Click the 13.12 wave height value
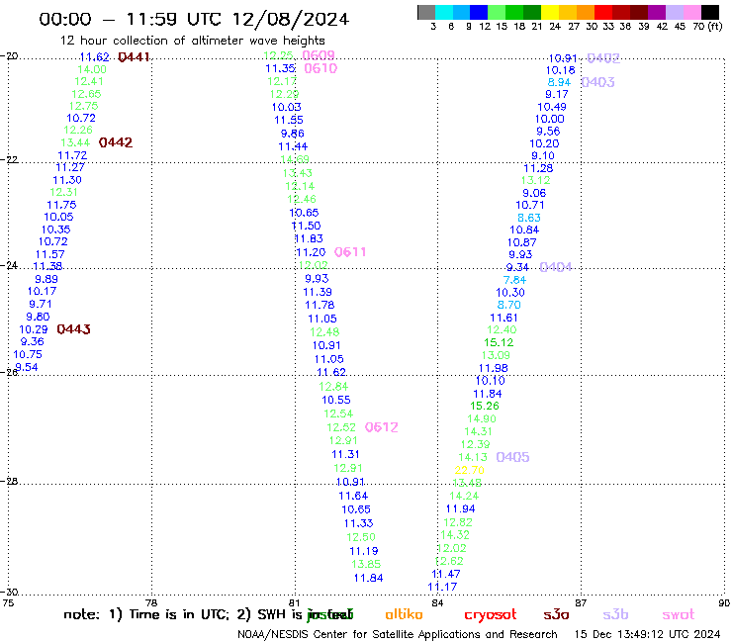732x643 pixels. 535,180
